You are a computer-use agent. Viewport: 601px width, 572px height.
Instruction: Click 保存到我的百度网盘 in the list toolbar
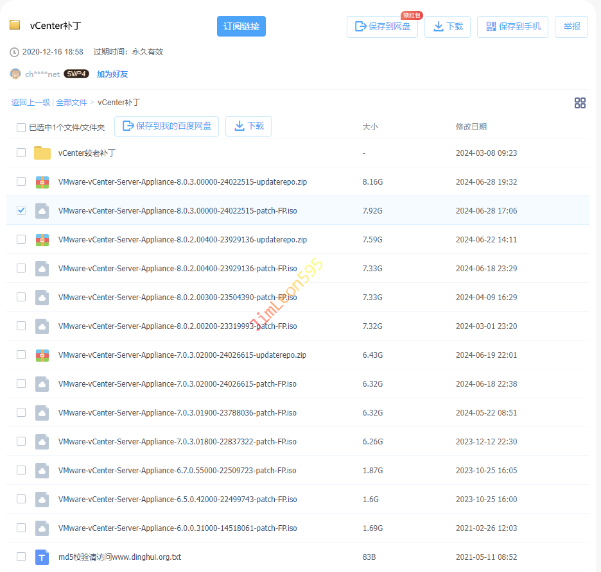(166, 126)
